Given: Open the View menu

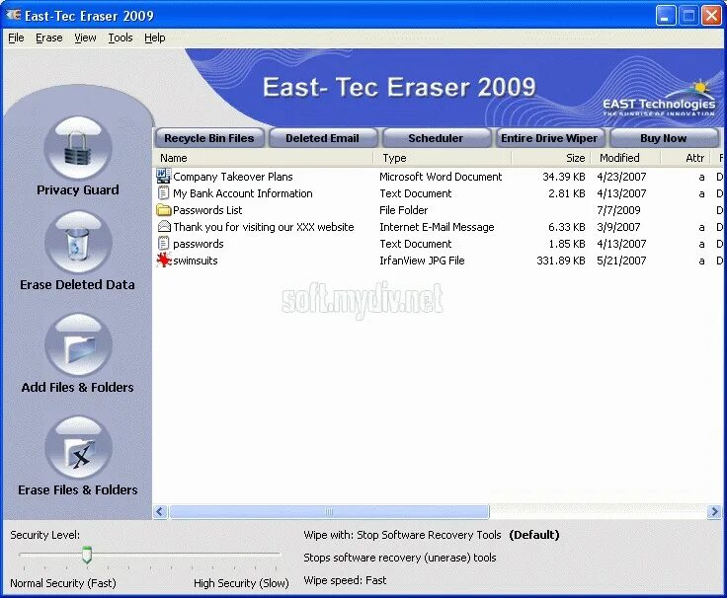Looking at the screenshot, I should point(85,37).
